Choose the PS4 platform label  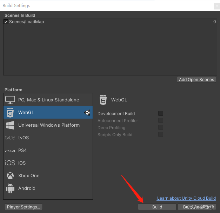pos(22,151)
